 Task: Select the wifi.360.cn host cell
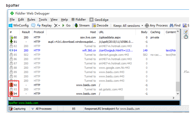click(89, 50)
